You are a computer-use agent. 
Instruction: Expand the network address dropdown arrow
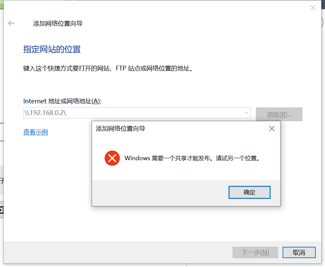click(246, 113)
